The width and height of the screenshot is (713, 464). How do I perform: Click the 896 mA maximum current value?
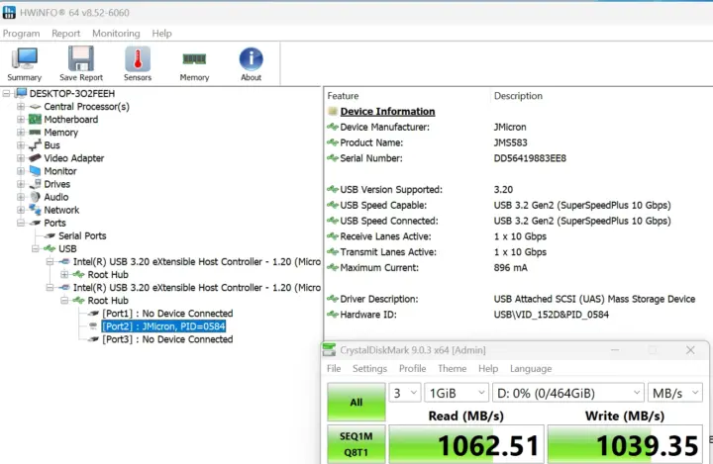pos(510,268)
